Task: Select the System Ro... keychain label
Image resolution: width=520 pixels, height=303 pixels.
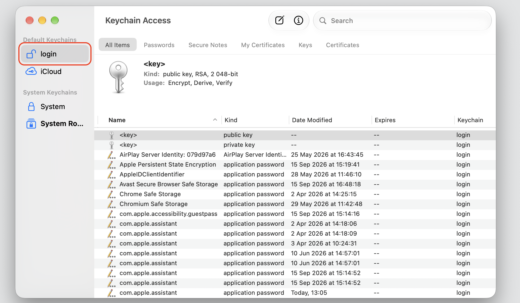Action: 62,124
